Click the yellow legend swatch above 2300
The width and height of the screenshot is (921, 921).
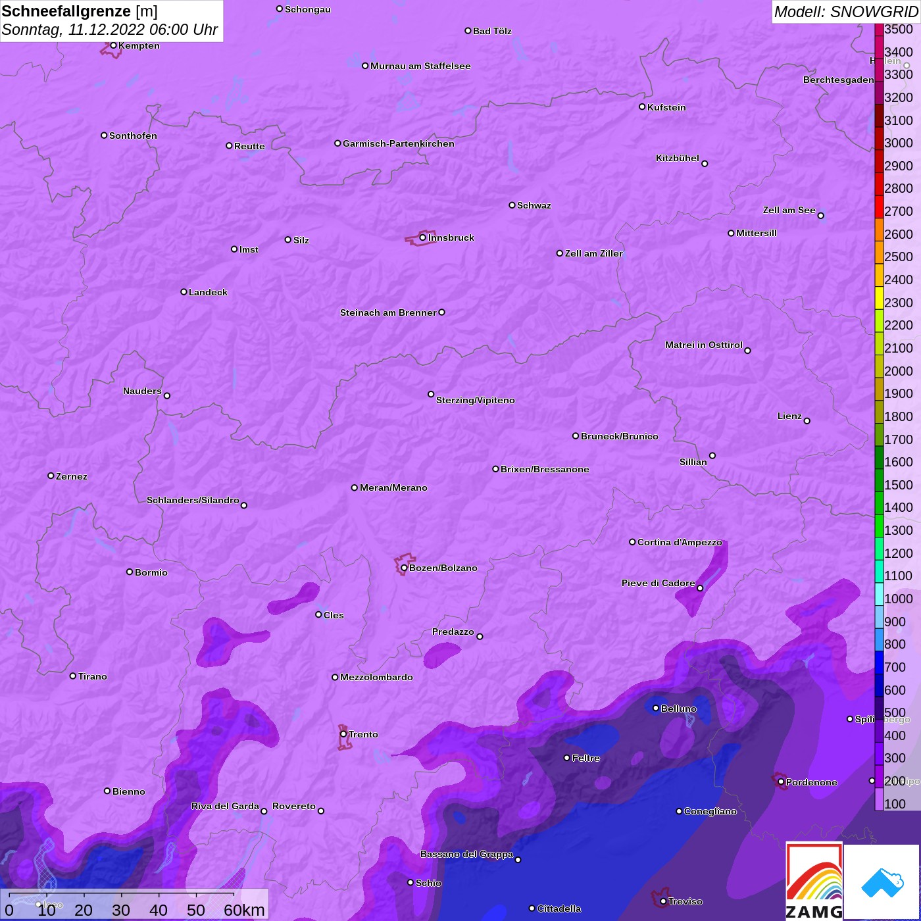click(879, 298)
